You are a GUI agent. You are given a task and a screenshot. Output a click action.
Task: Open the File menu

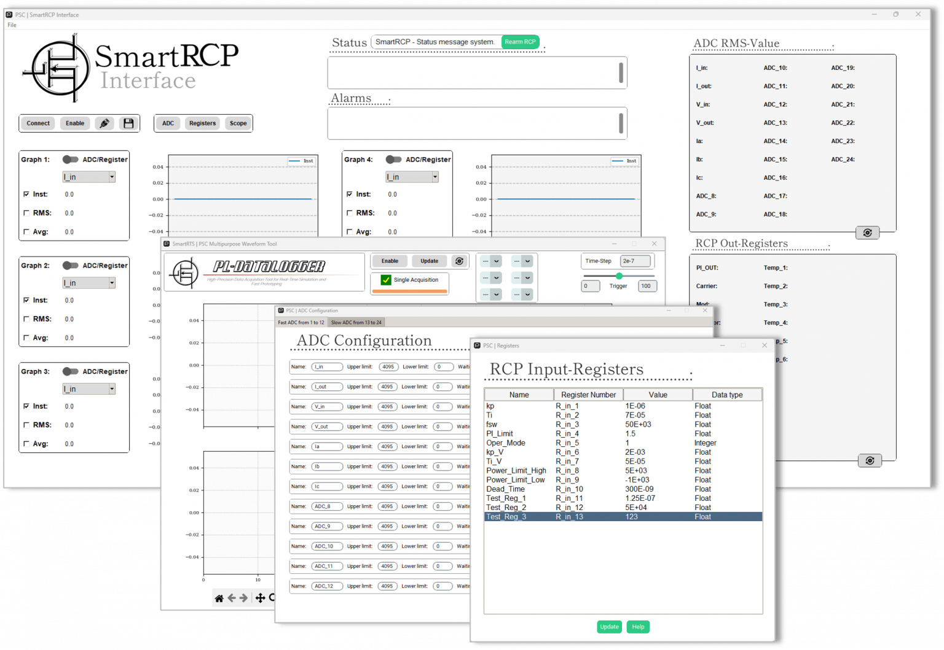pos(11,25)
